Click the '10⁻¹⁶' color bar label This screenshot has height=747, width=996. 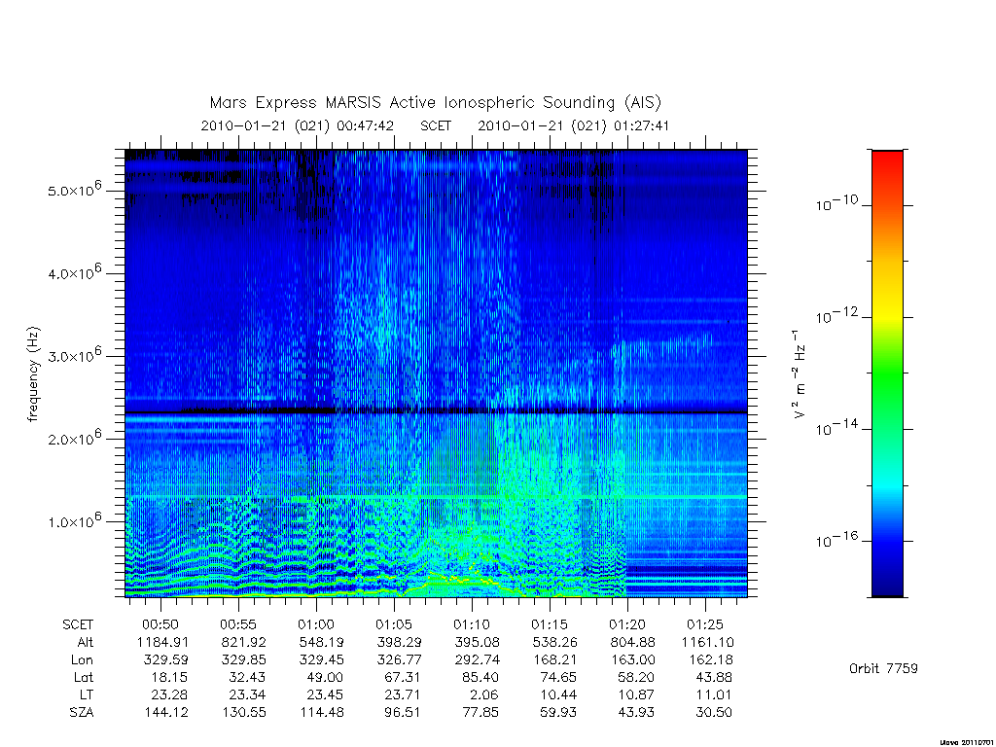(x=836, y=539)
